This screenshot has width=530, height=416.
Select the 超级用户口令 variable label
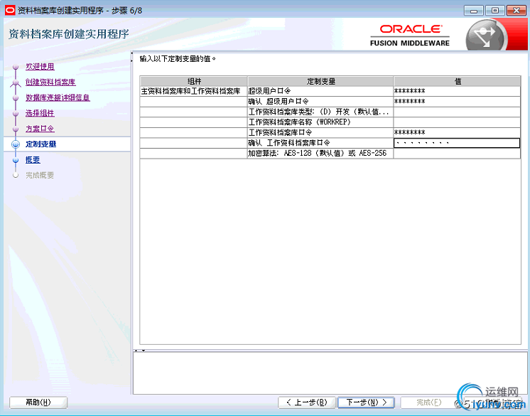tap(269, 91)
